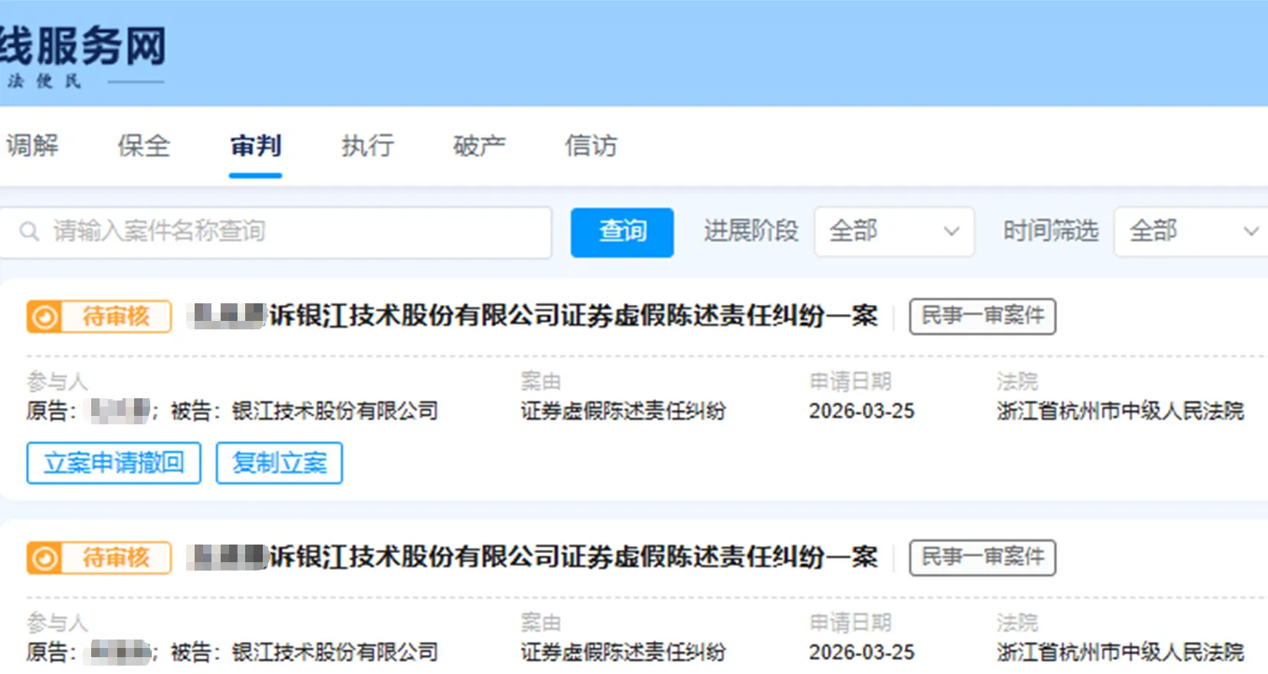Click first case's defendant 银江技术股份有限公司
The image size is (1268, 674).
[335, 411]
